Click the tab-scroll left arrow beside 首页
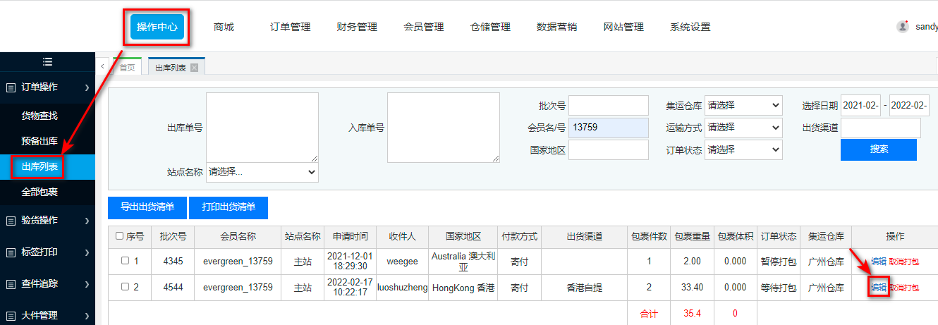 click(x=102, y=66)
